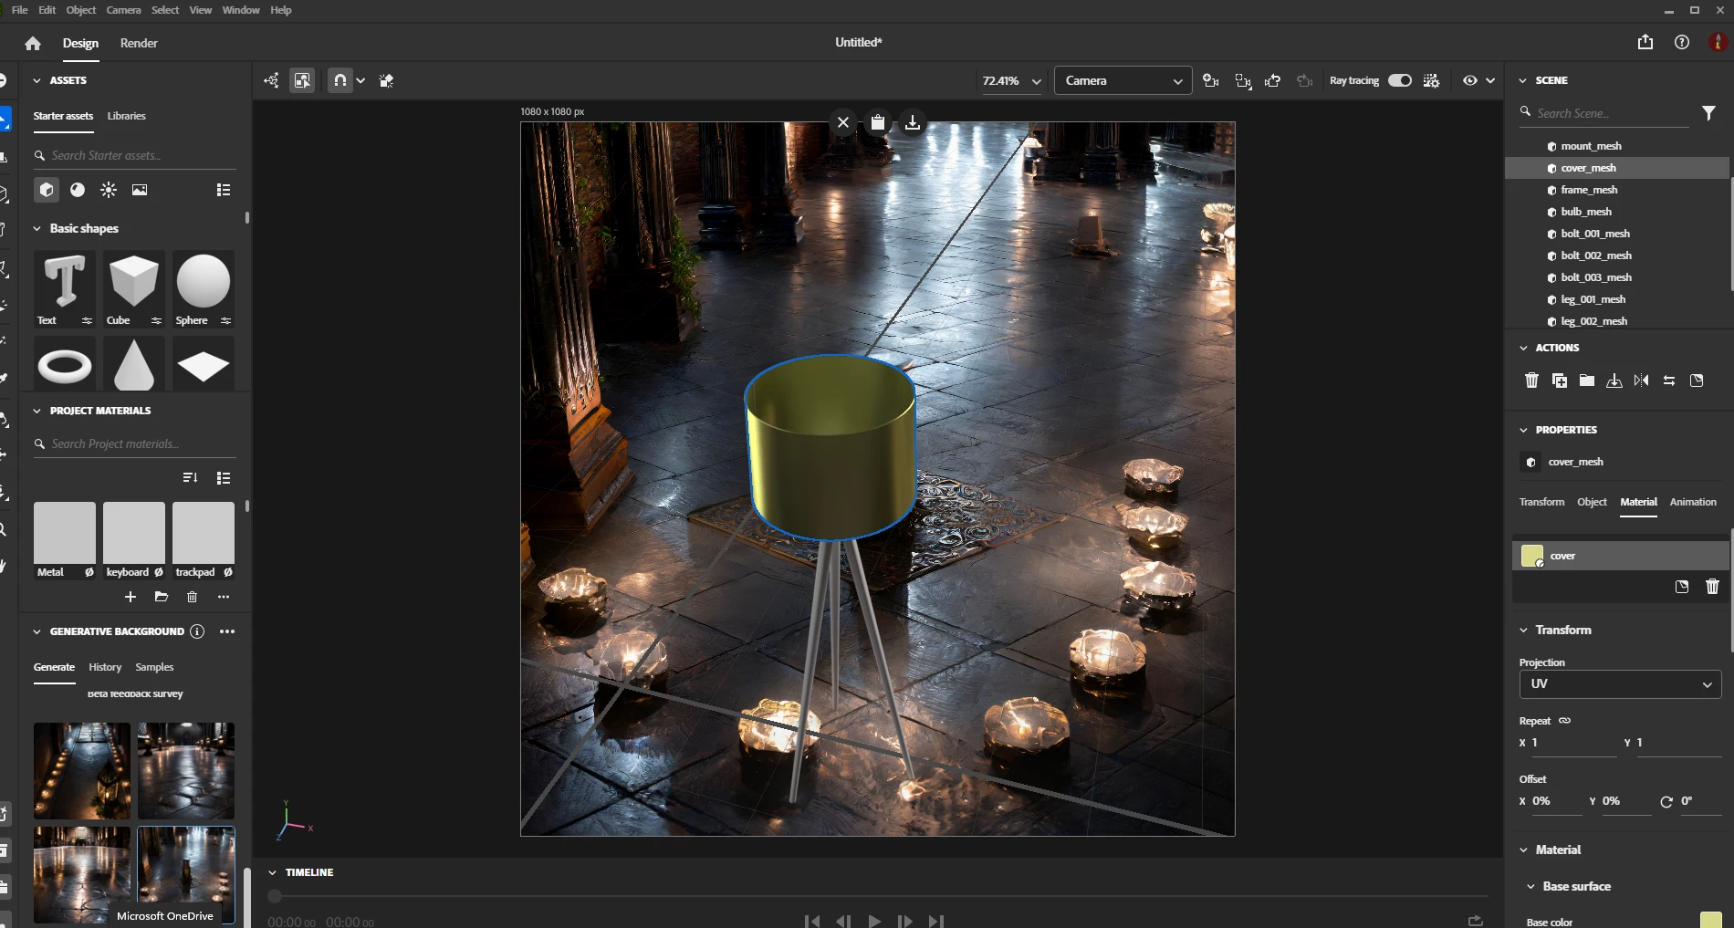Show Generative Background info

point(197,631)
